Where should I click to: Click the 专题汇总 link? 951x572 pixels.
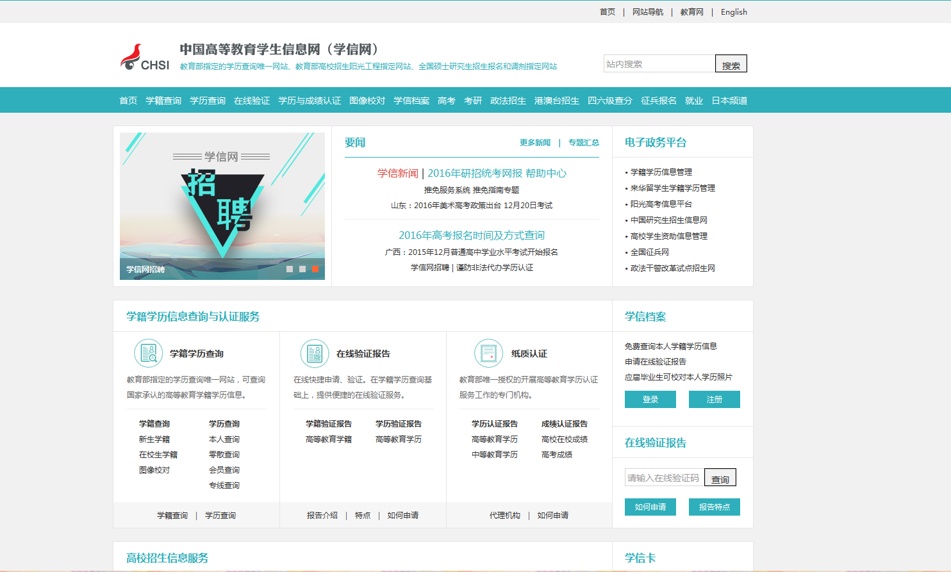point(584,142)
